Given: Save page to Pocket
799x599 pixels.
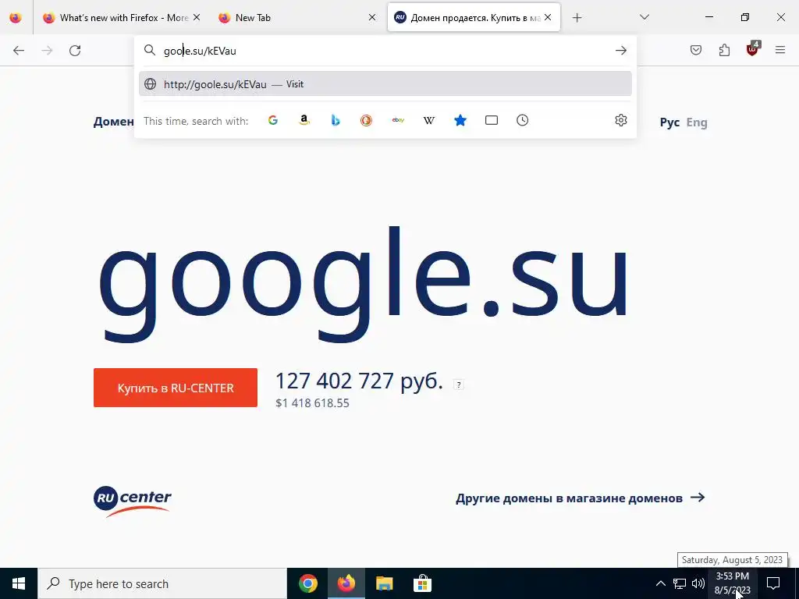Looking at the screenshot, I should tap(696, 50).
